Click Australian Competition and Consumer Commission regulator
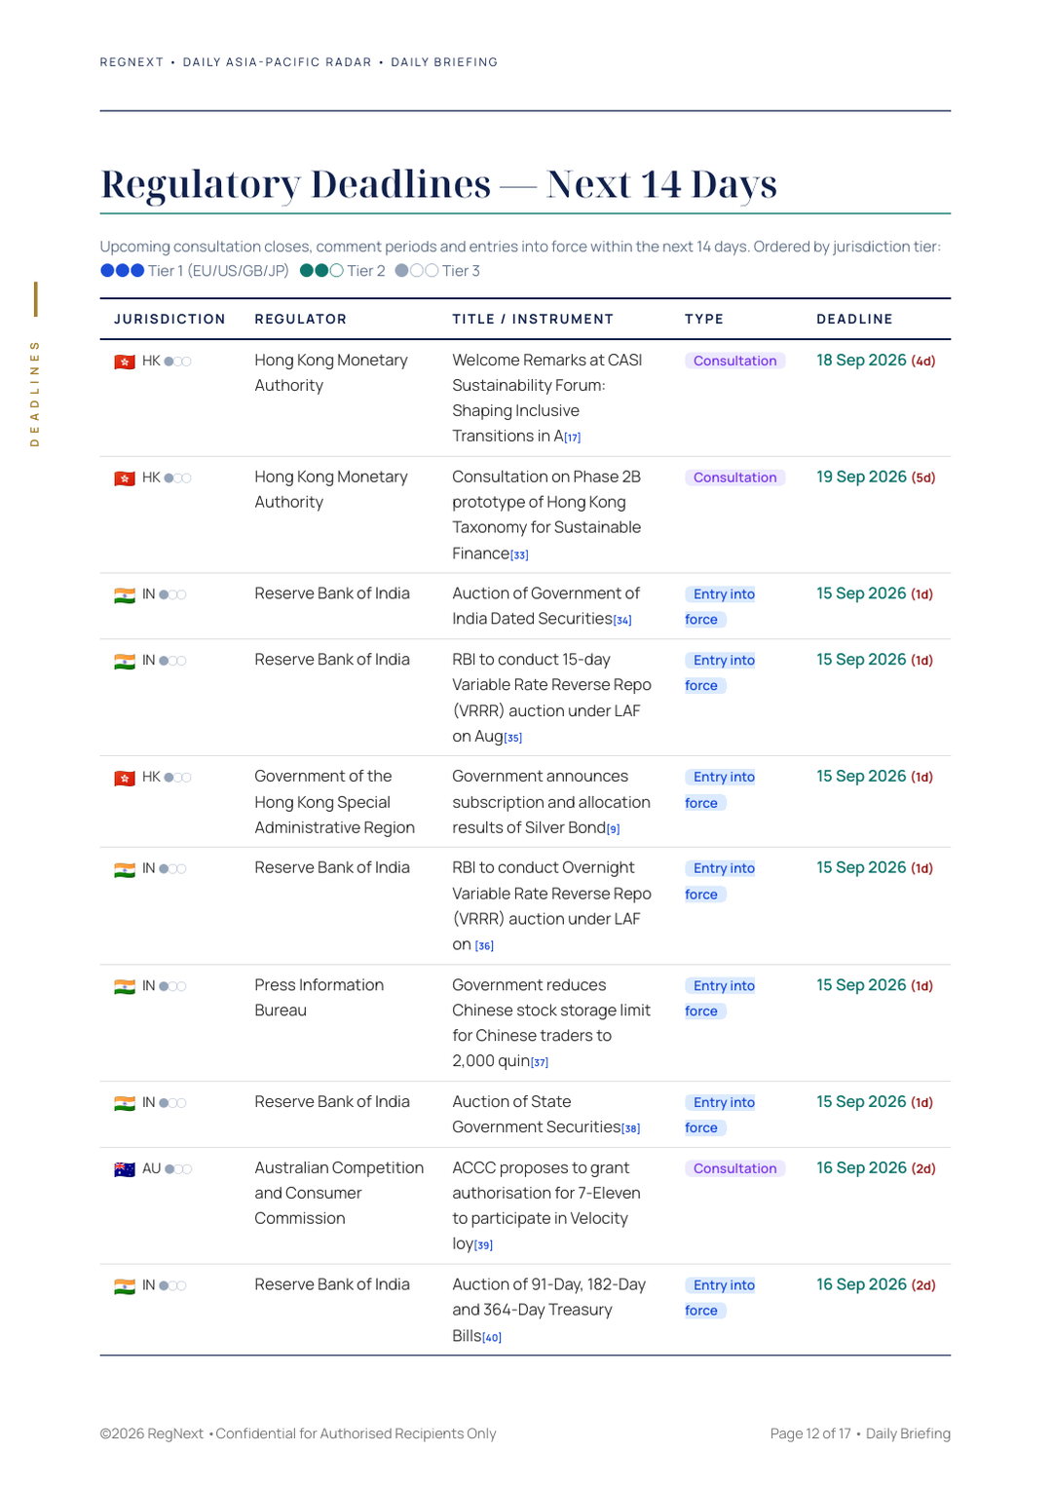 click(339, 1193)
